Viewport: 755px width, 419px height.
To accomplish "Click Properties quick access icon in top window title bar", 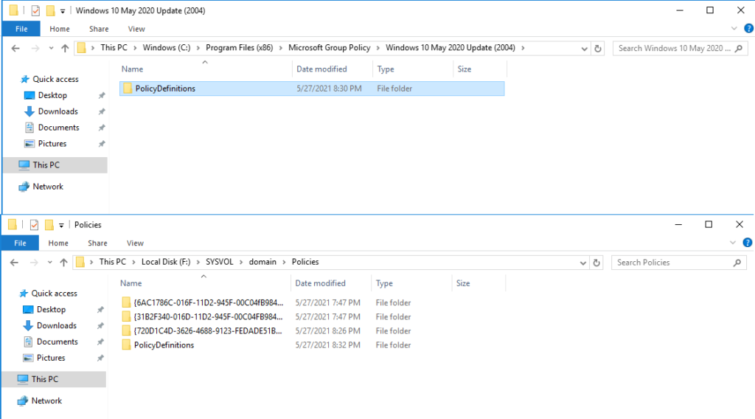I will [35, 10].
